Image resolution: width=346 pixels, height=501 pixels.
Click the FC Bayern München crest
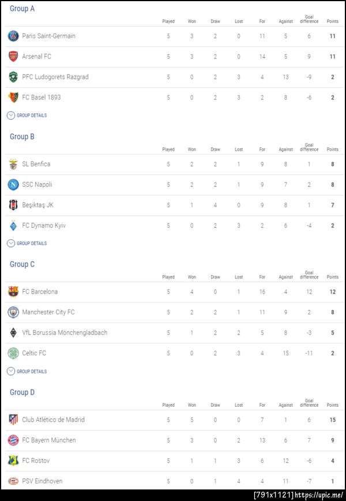pyautogui.click(x=13, y=440)
